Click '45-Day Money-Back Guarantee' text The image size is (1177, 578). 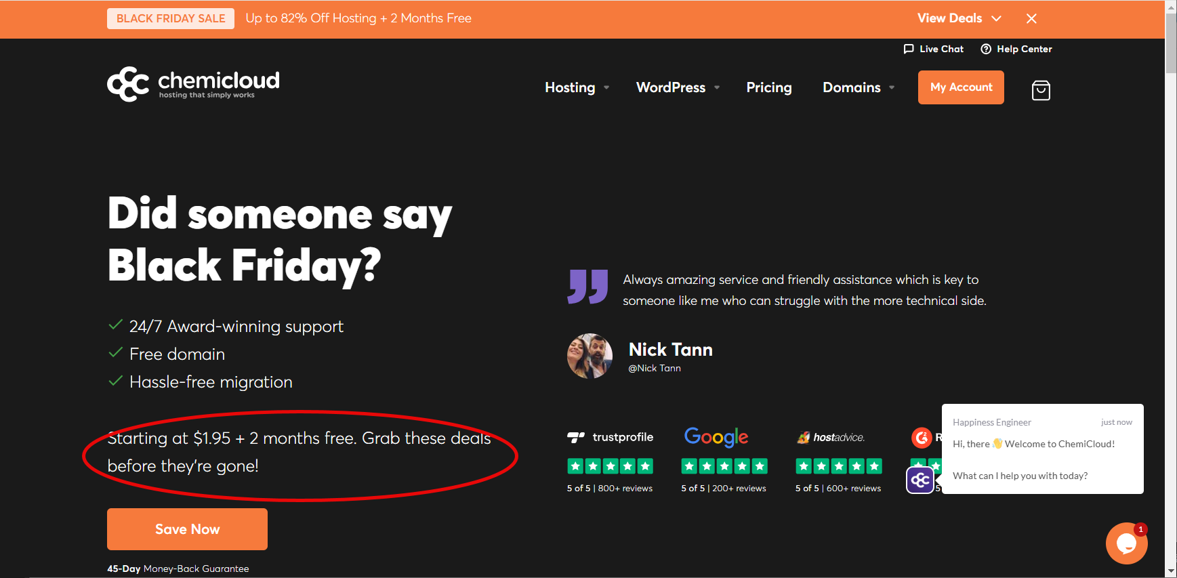(178, 569)
